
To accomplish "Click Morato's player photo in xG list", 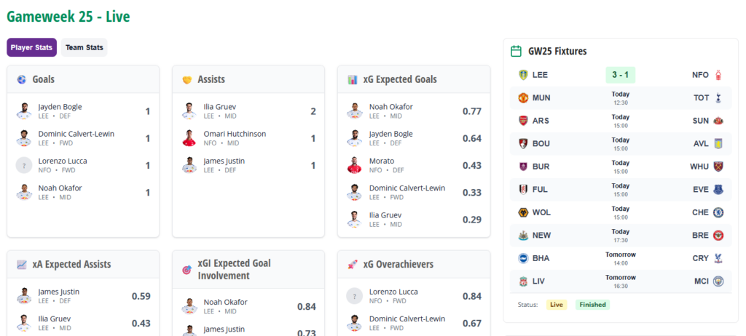I will click(355, 165).
